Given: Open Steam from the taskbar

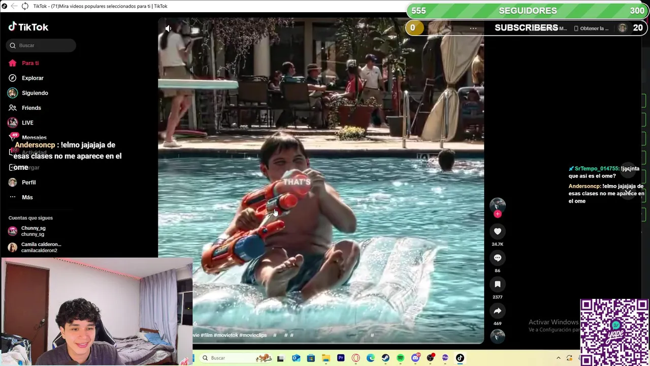Looking at the screenshot, I should (x=385, y=358).
